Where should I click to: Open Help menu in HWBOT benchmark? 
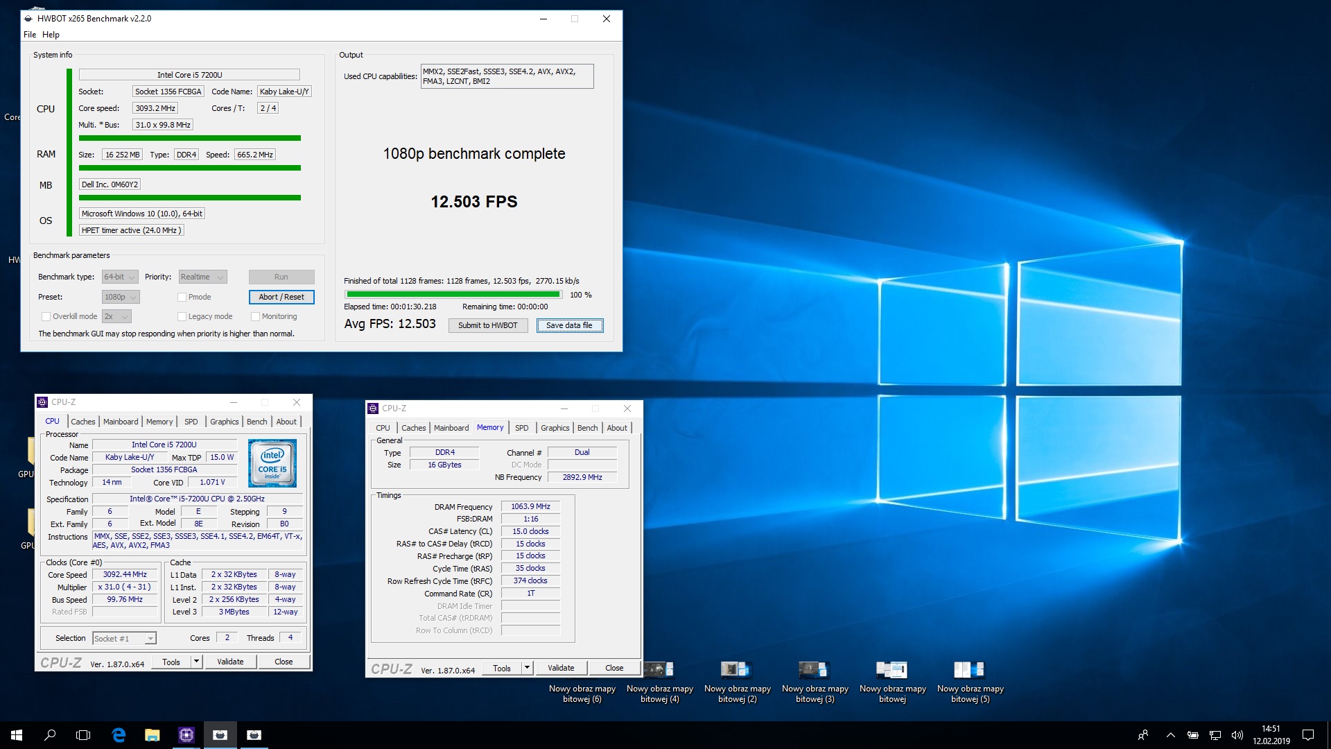[51, 35]
